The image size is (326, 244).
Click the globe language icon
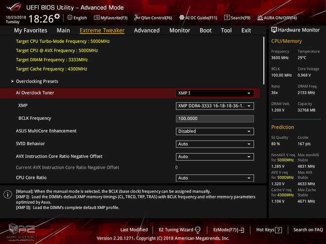pyautogui.click(x=70, y=17)
